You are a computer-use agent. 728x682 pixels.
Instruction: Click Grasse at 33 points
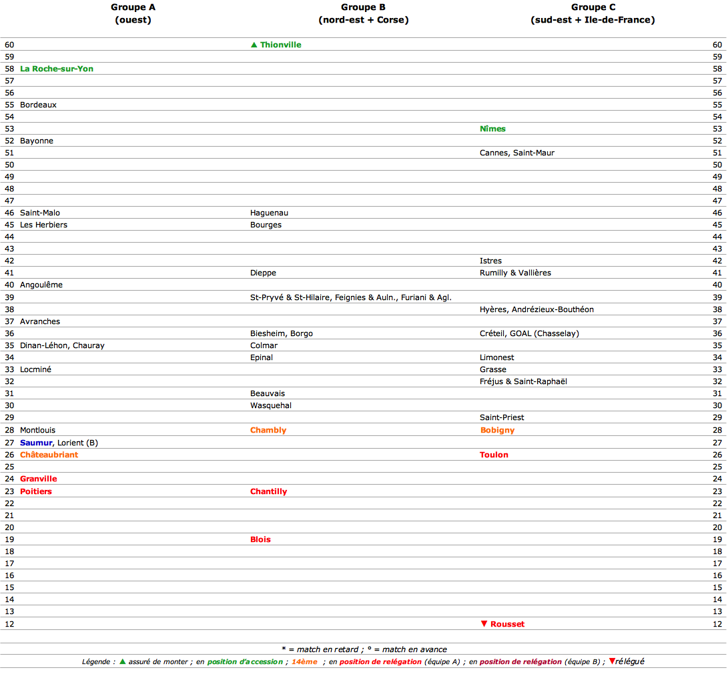pyautogui.click(x=493, y=370)
